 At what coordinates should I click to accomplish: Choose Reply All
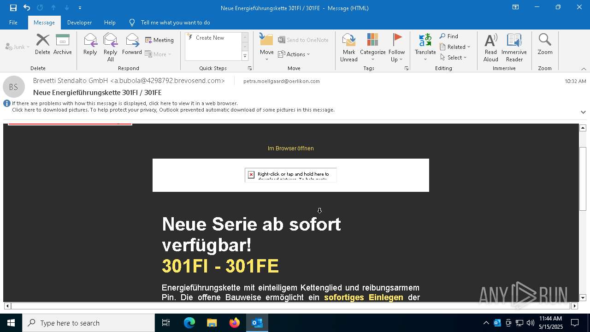pos(110,47)
